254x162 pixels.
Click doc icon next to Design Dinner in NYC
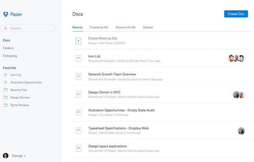pyautogui.click(x=79, y=94)
